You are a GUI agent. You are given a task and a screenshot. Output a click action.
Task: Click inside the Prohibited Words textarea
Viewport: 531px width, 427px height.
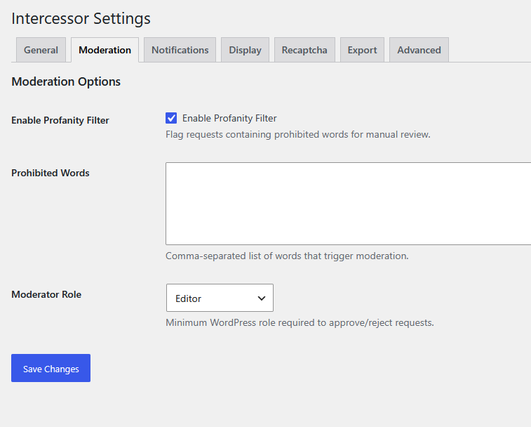pos(348,204)
